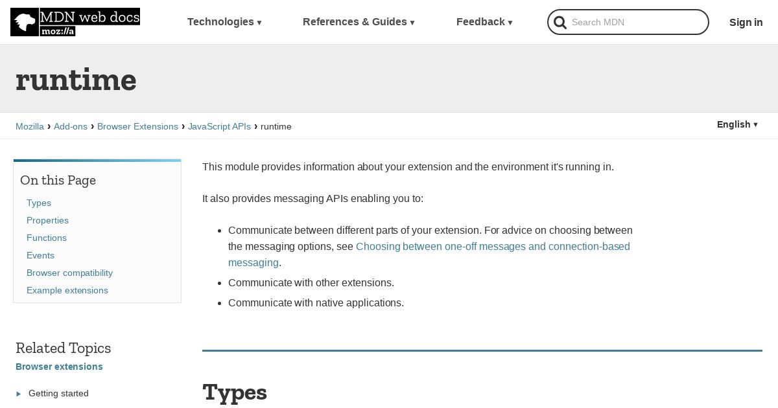Jump to the Types section link

(x=39, y=203)
